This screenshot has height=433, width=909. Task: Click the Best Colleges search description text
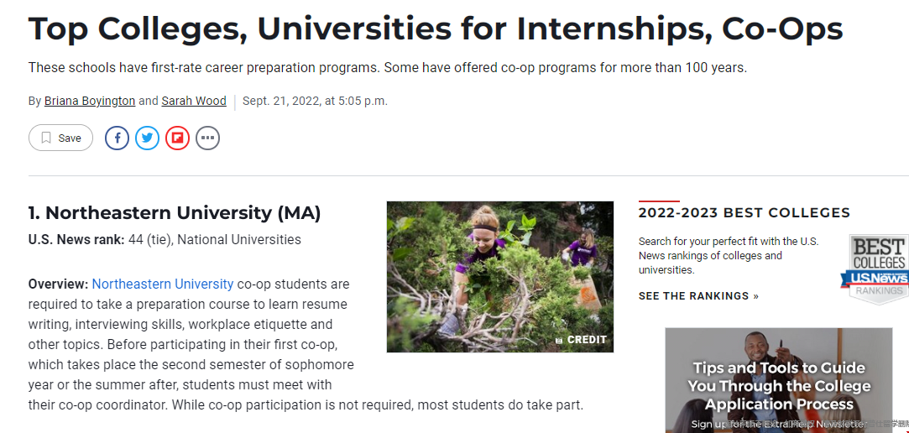click(732, 256)
